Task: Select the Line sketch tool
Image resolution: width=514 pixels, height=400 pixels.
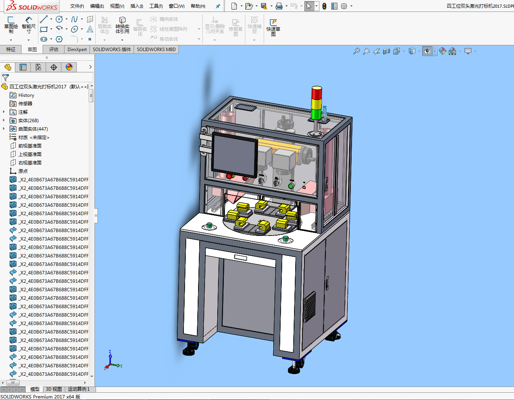Action: click(44, 19)
